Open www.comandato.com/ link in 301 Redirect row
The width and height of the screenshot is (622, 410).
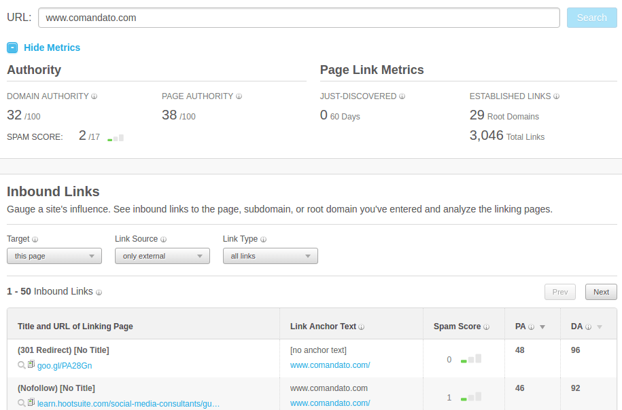pyautogui.click(x=330, y=365)
